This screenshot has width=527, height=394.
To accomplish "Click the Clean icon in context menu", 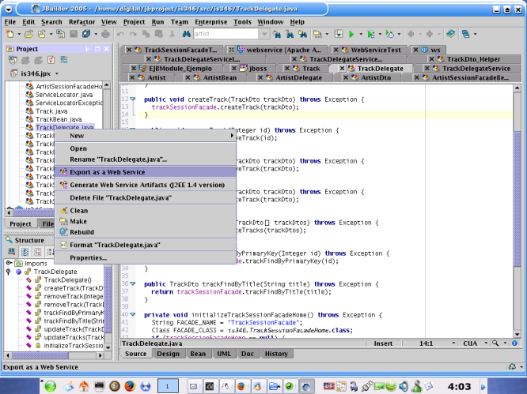I will click(63, 211).
